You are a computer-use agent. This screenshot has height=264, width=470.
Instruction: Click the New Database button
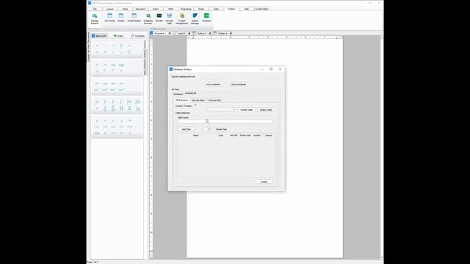coord(214,84)
